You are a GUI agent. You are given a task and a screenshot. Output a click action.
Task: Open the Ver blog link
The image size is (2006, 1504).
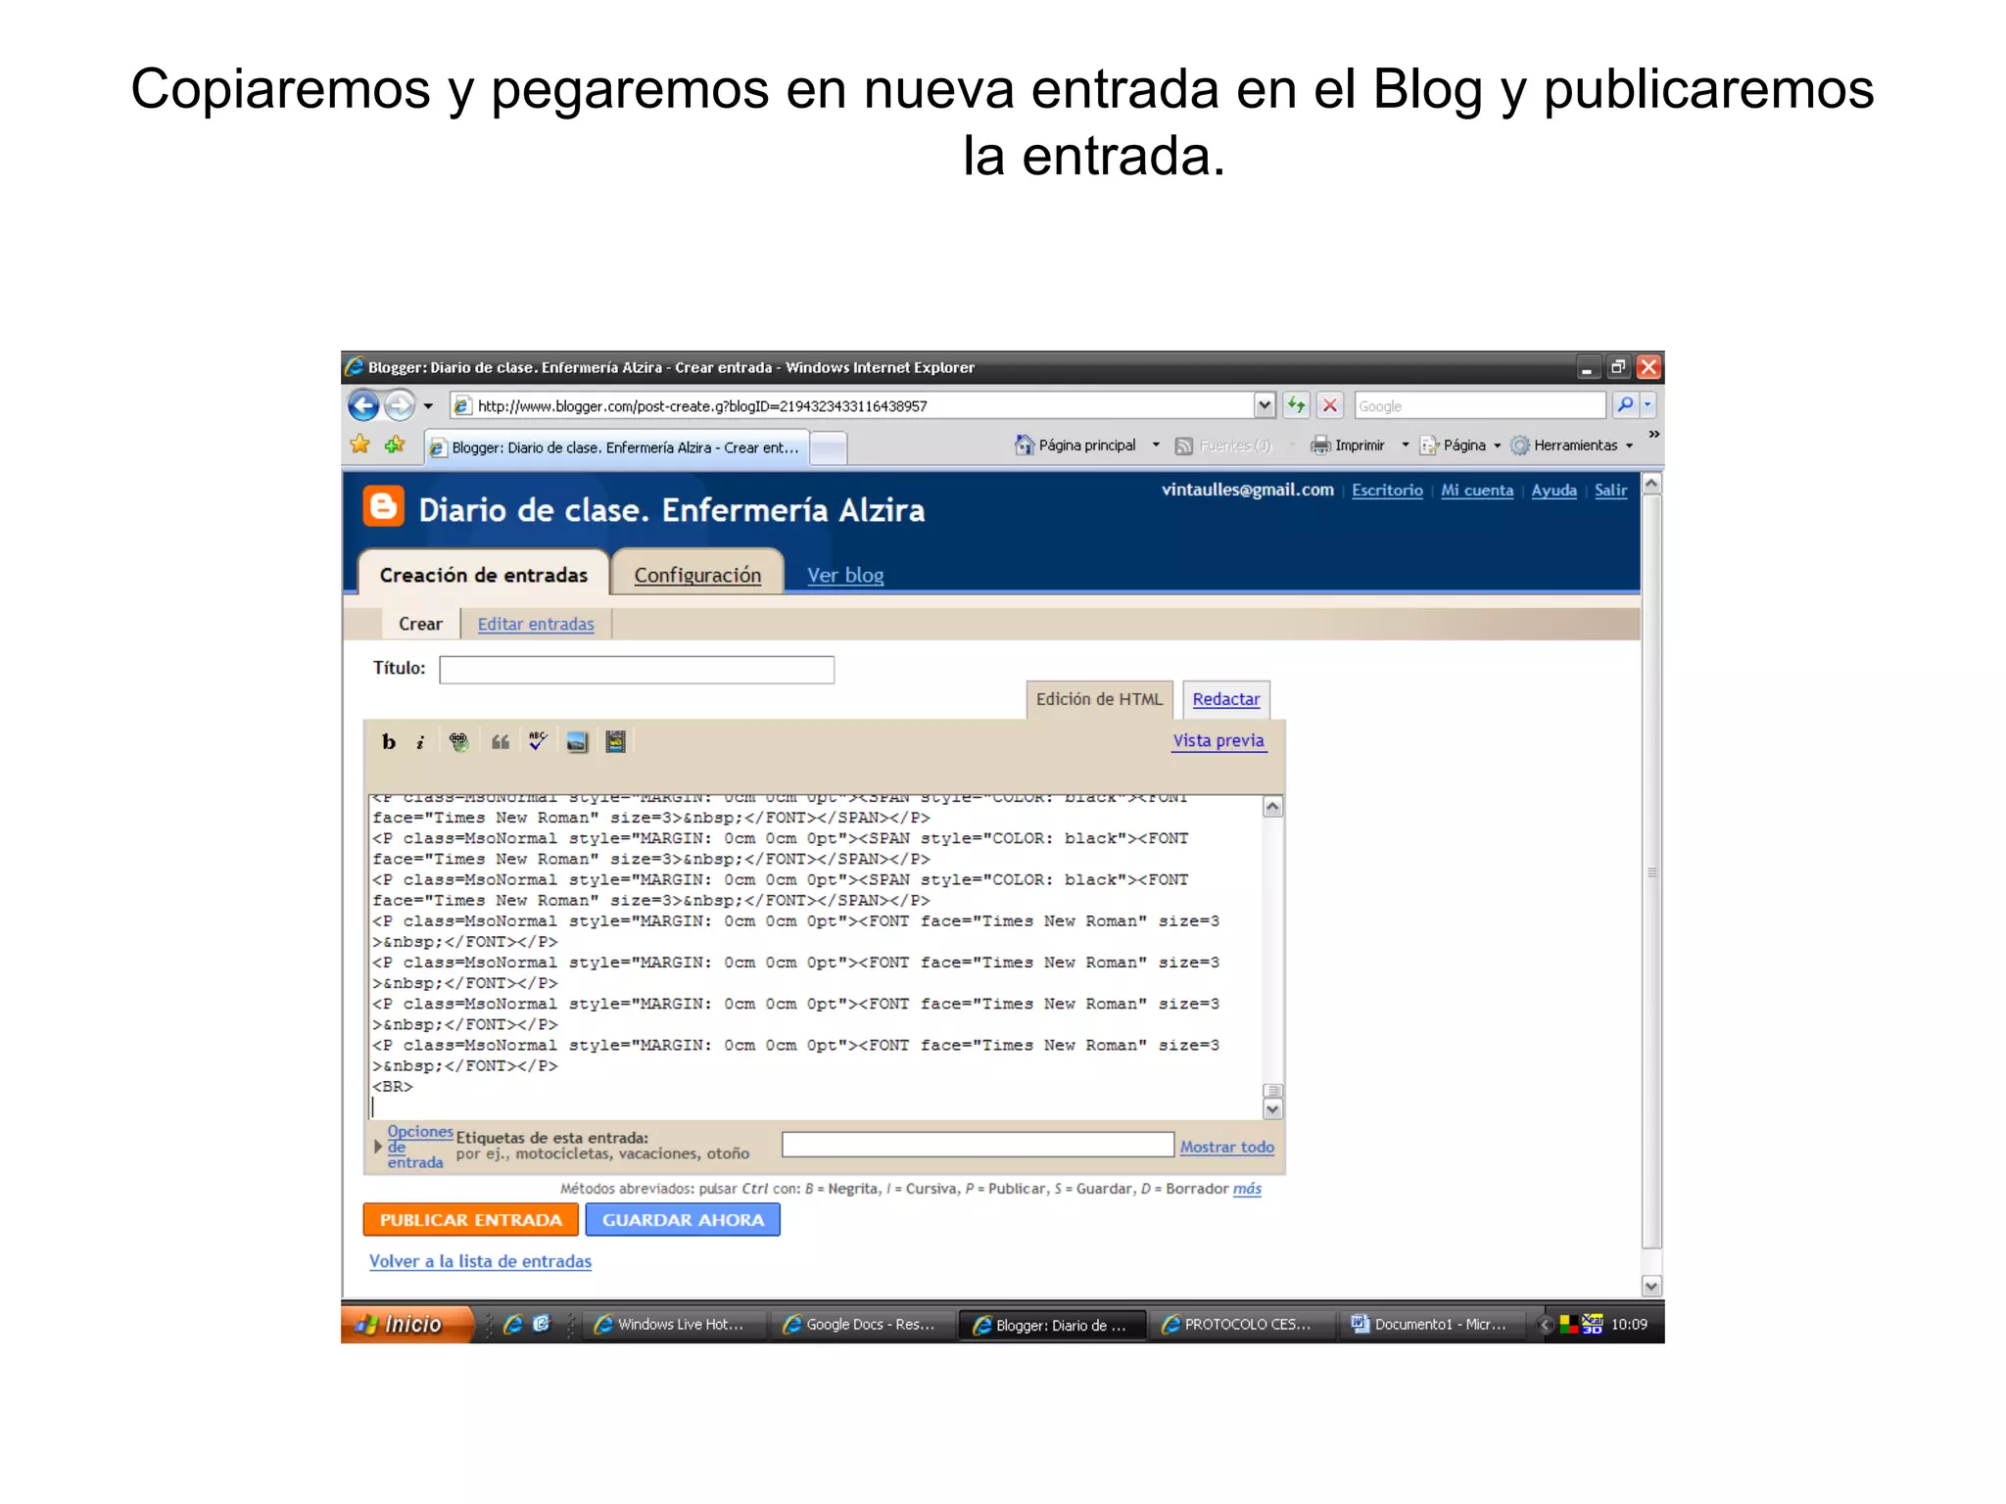(x=845, y=576)
